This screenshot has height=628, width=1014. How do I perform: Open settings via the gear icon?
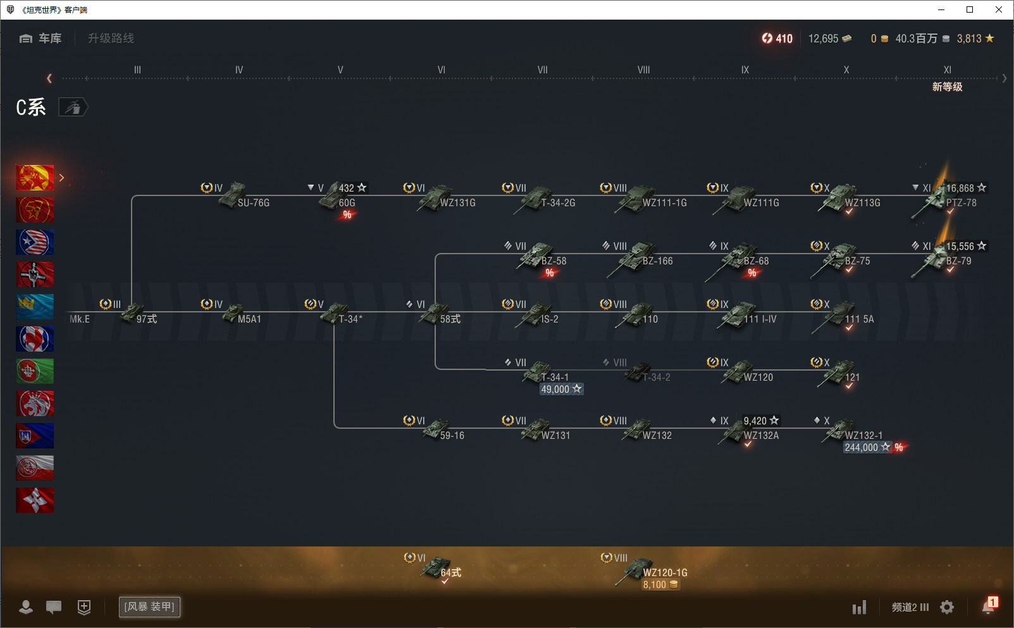point(947,607)
